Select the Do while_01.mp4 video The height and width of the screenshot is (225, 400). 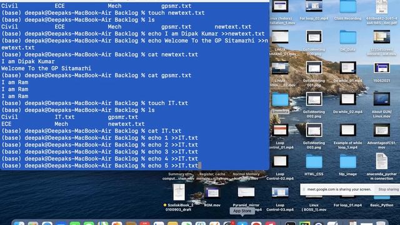pyautogui.click(x=347, y=68)
